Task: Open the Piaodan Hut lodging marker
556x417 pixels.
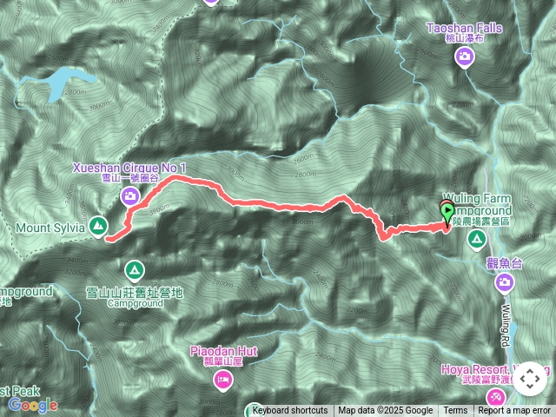Action: tap(223, 381)
